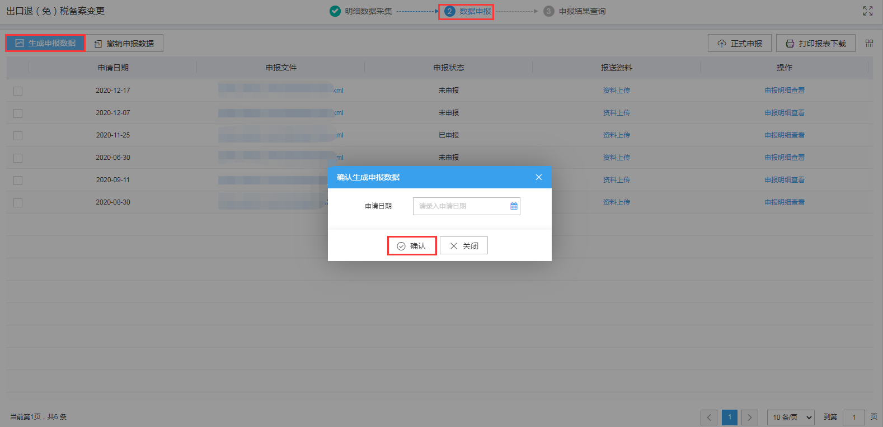Open 申报明细查看 for 2020-12-17 row
The height and width of the screenshot is (427, 883).
(x=785, y=91)
